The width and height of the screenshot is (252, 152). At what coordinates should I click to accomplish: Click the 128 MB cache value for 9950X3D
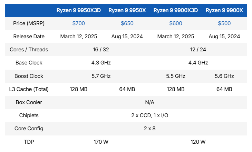coord(79,89)
